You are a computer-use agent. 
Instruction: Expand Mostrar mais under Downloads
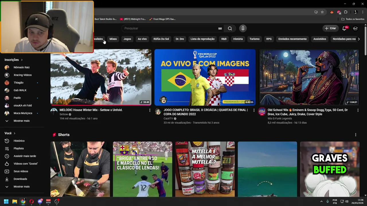(x=22, y=187)
